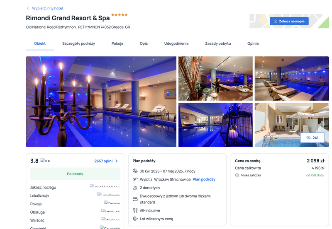
Task: Click the bed icon beside room type
Action: tap(135, 199)
